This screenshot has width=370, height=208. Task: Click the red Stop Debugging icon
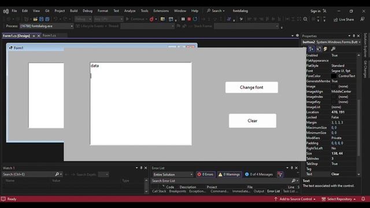pos(189,19)
